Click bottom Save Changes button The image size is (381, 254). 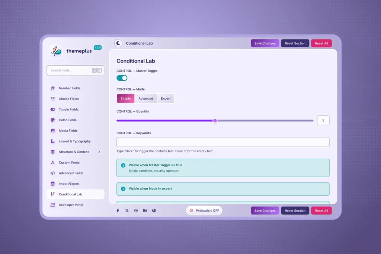tap(265, 210)
